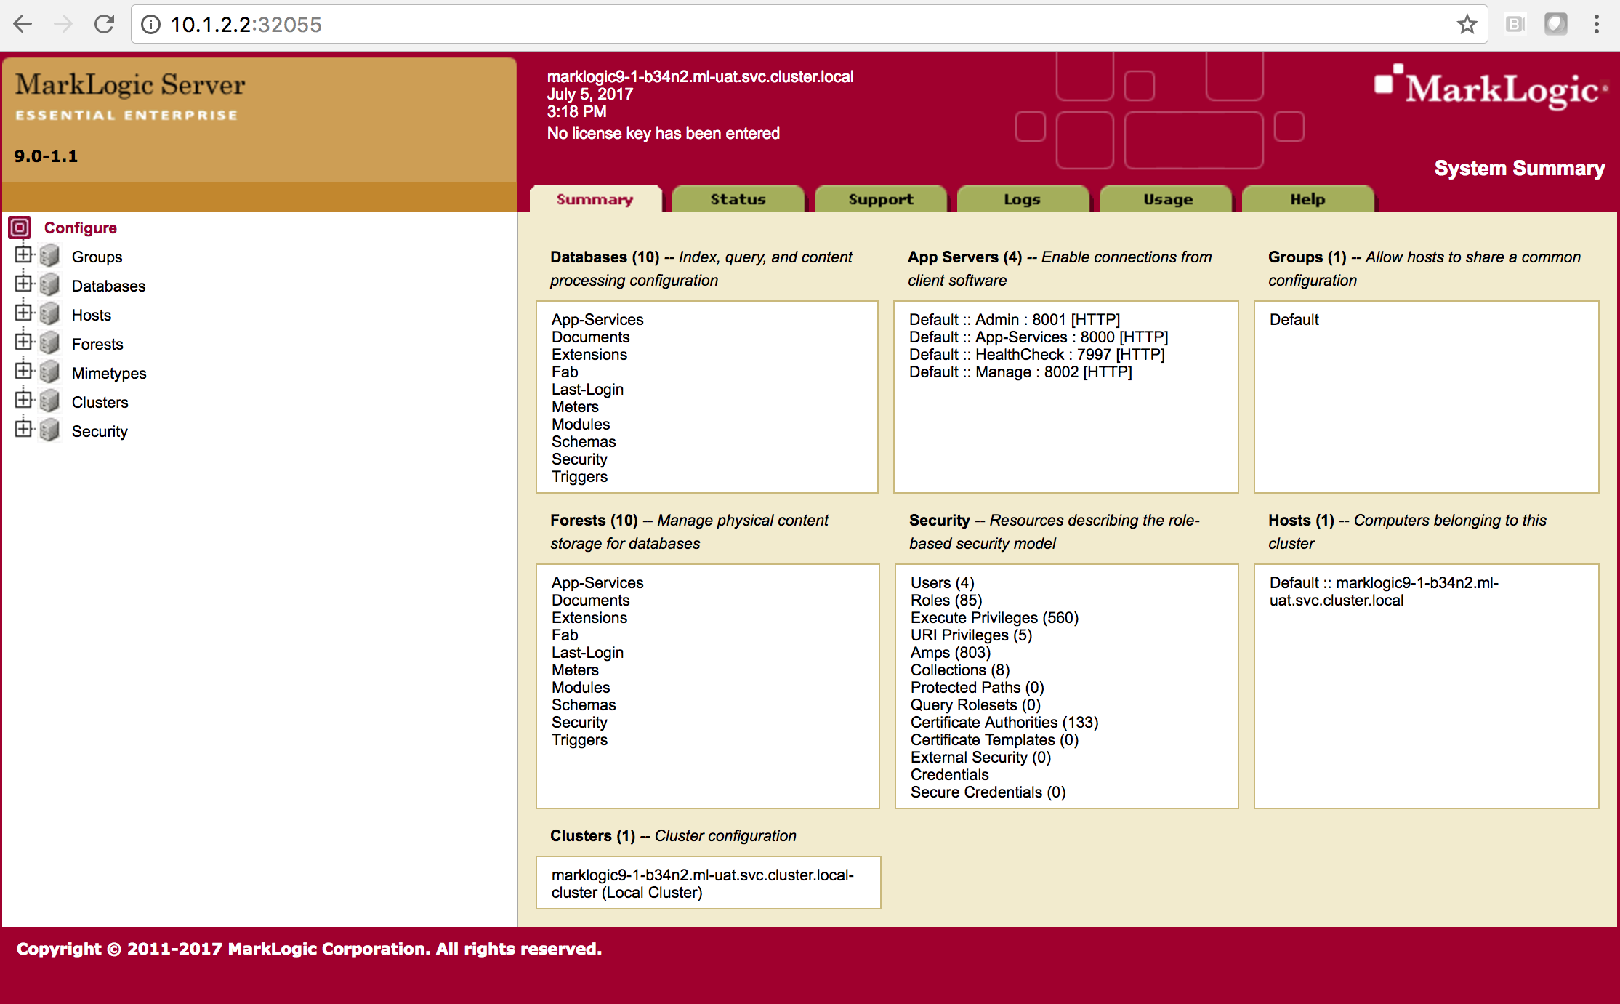Click the Mimetypes cube icon
Viewport: 1620px width, 1004px height.
[49, 372]
